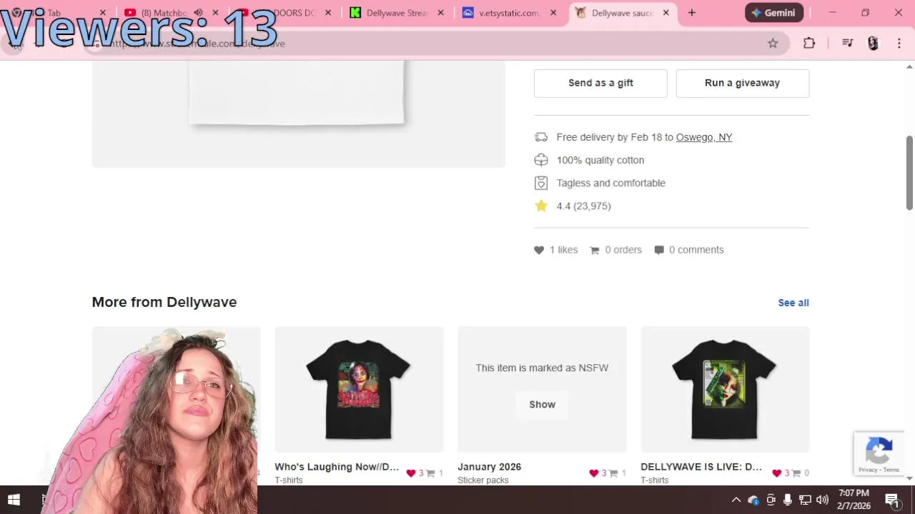
Task: Click the Run a giveaway button
Action: [x=743, y=83]
